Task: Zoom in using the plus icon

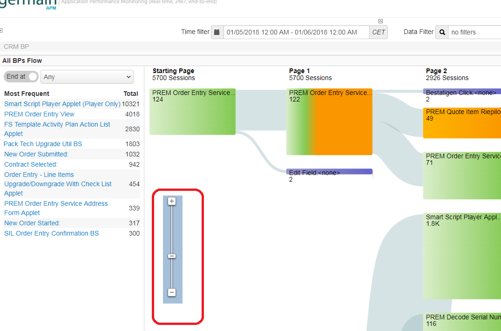Action: 172,201
